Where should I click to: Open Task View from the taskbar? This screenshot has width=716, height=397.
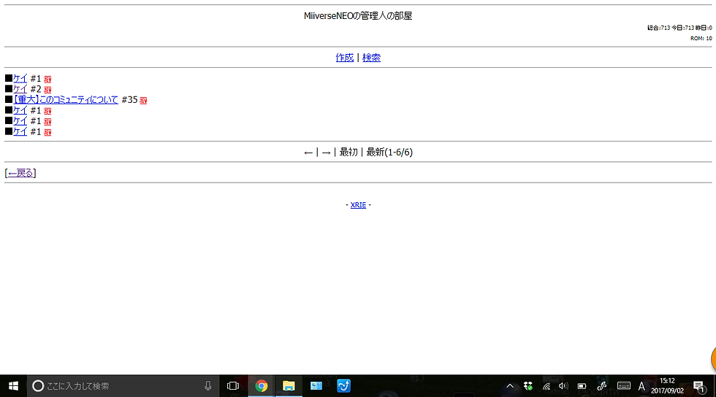click(233, 386)
